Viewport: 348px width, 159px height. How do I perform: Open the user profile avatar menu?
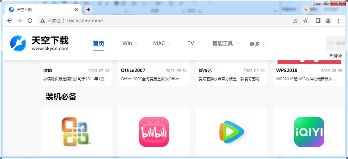(x=328, y=21)
